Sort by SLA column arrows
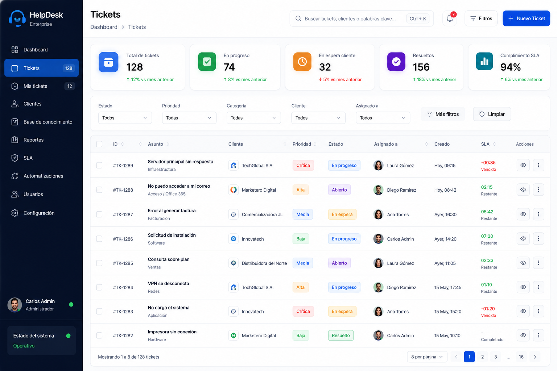The width and height of the screenshot is (557, 371). 494,144
